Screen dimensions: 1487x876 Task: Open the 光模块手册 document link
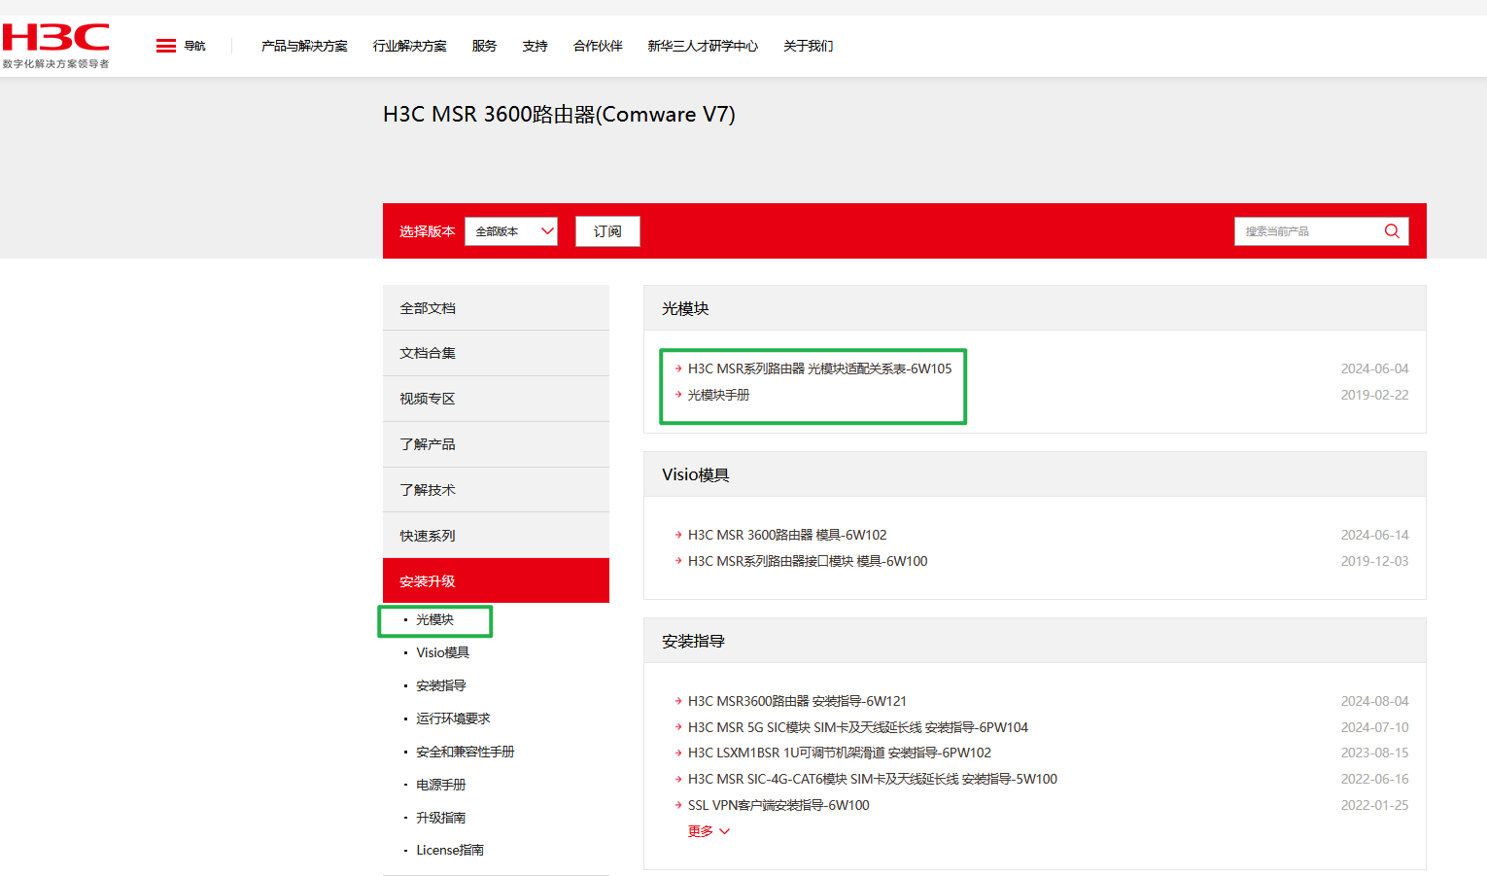pos(718,395)
